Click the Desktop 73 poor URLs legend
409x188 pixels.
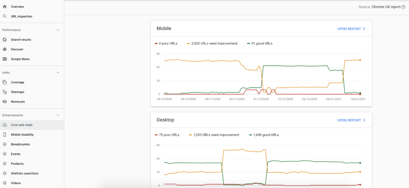tap(167, 135)
